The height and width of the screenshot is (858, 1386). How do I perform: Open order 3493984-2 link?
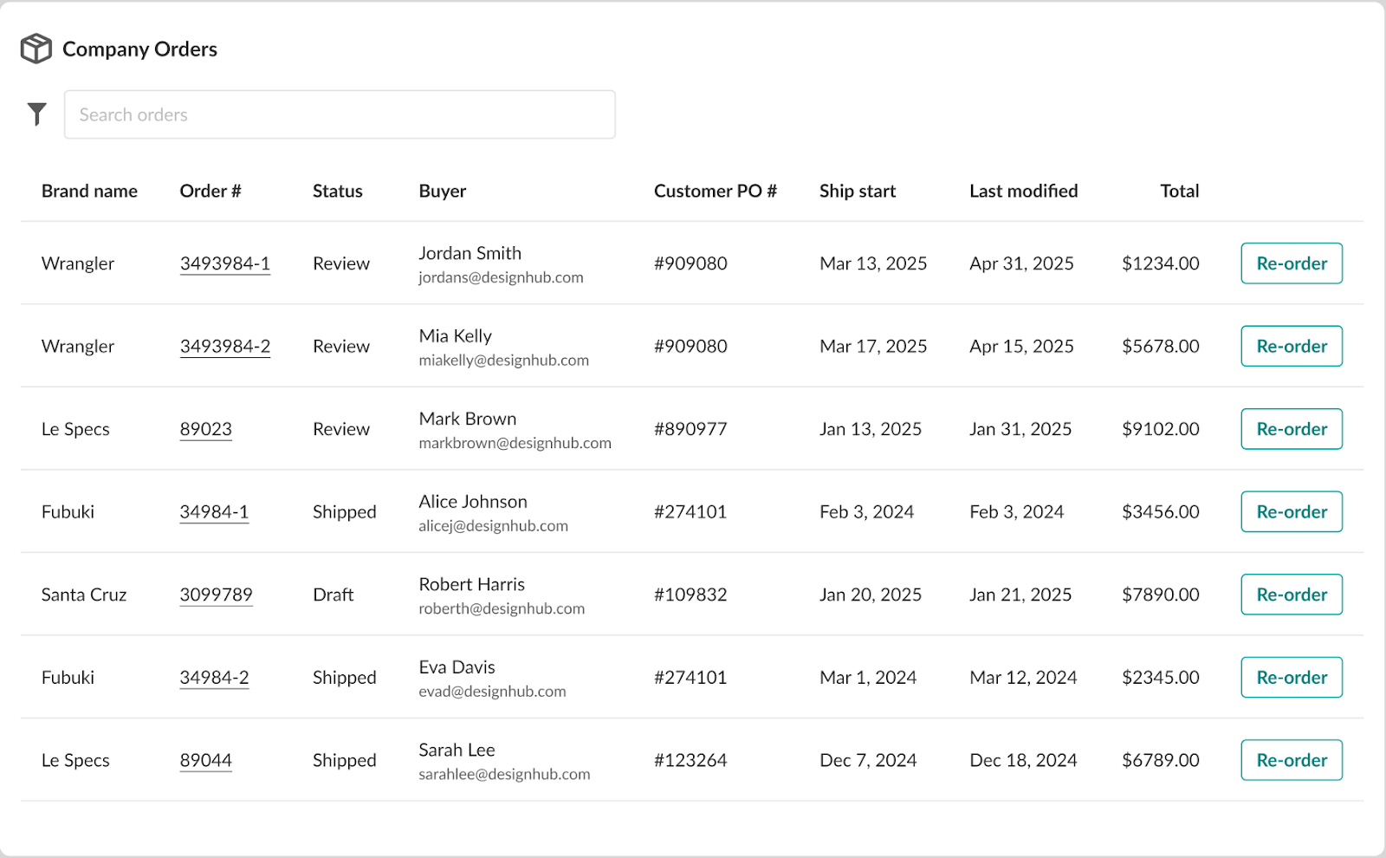pos(224,347)
